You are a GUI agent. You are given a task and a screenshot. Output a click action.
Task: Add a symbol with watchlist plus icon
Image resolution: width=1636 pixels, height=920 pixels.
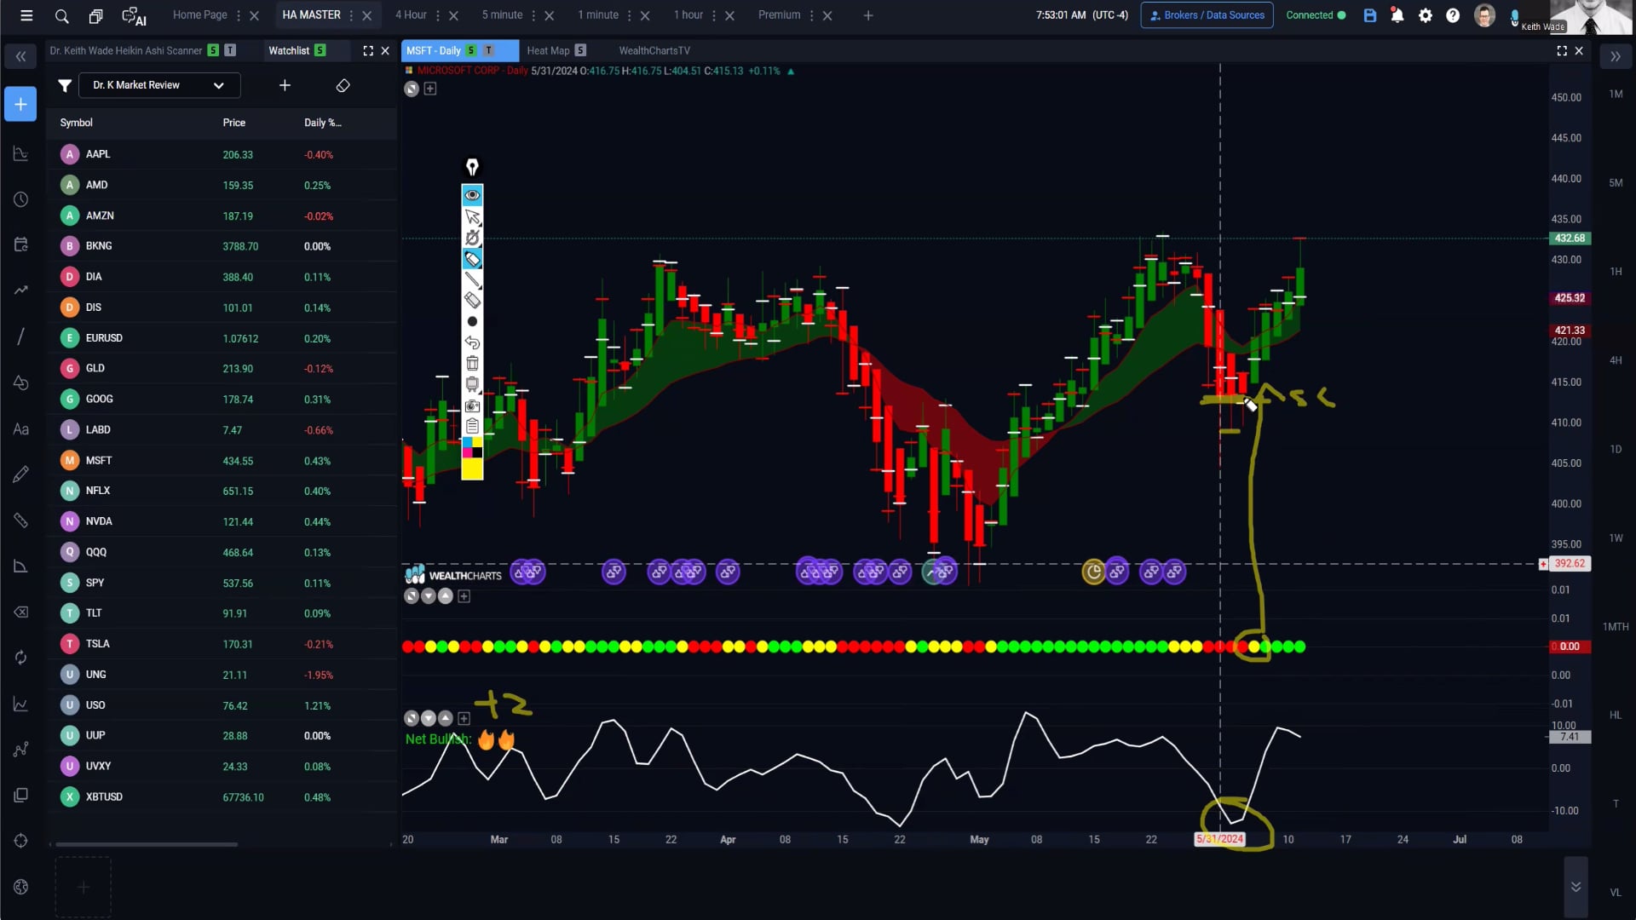point(285,85)
